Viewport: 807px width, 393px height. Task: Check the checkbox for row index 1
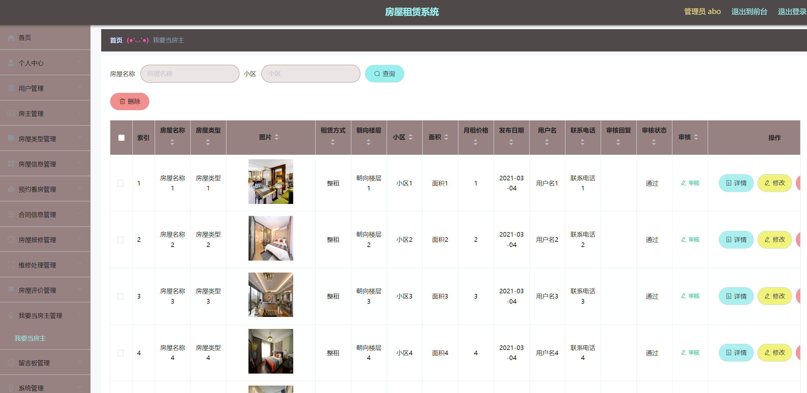(121, 183)
